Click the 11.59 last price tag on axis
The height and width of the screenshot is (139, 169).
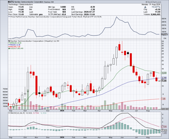click(x=164, y=81)
